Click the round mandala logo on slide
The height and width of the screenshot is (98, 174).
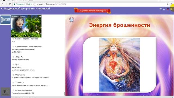pos(72,20)
